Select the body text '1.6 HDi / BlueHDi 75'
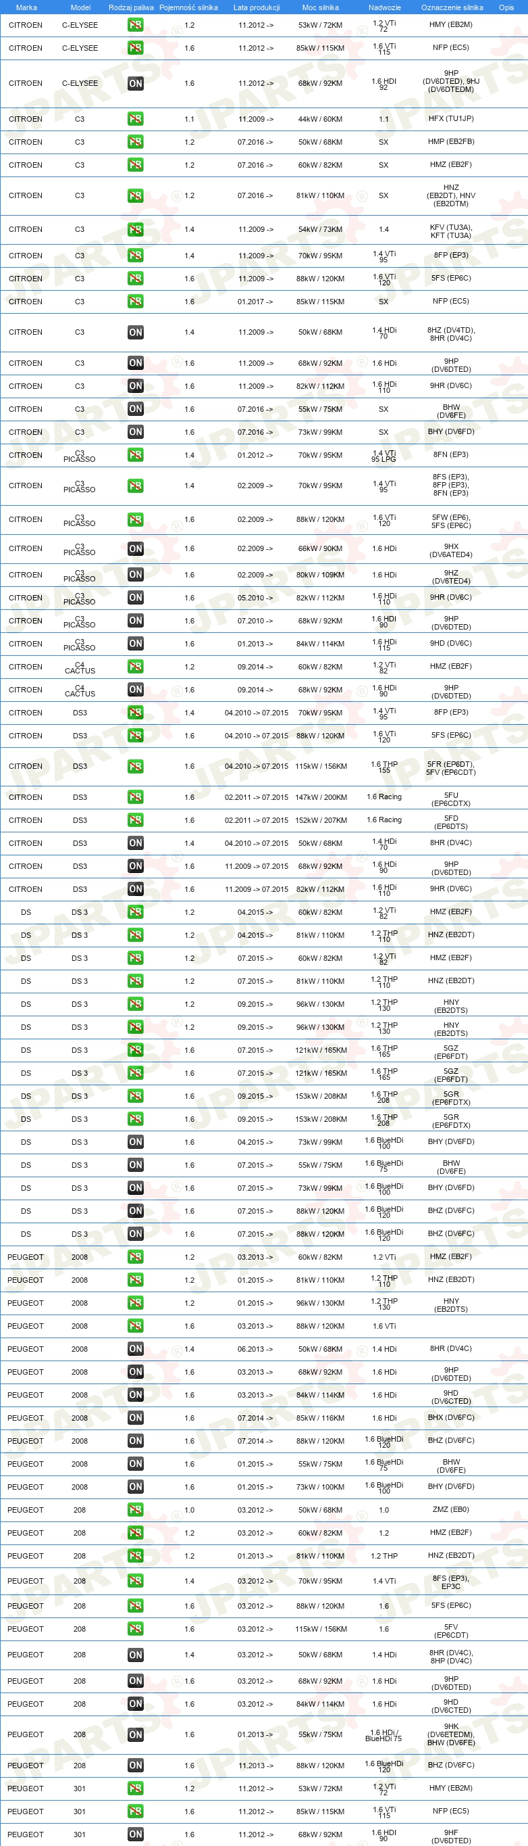Viewport: 528px width, 1846px height. pos(384,1735)
